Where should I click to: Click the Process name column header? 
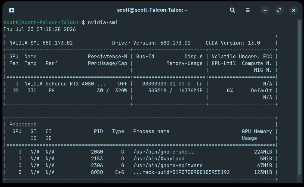pos(151,131)
